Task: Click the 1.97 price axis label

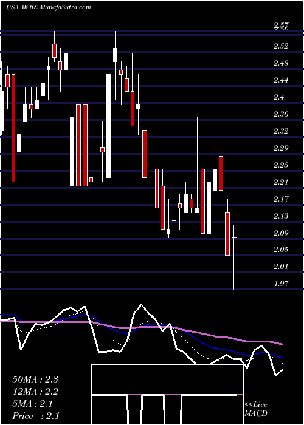Action: pos(280,284)
